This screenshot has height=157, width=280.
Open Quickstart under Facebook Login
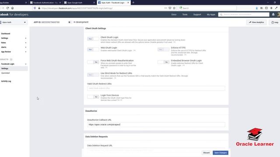[x=6, y=73]
